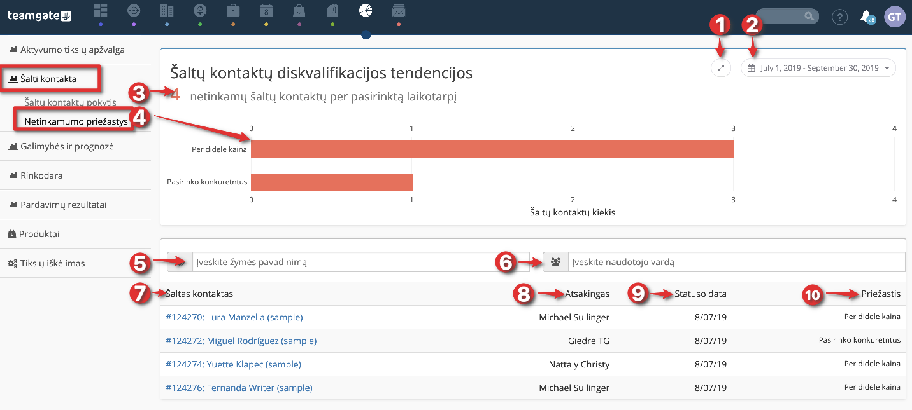
Task: Open the deals briefcase icon in top navigation
Action: pos(233,10)
